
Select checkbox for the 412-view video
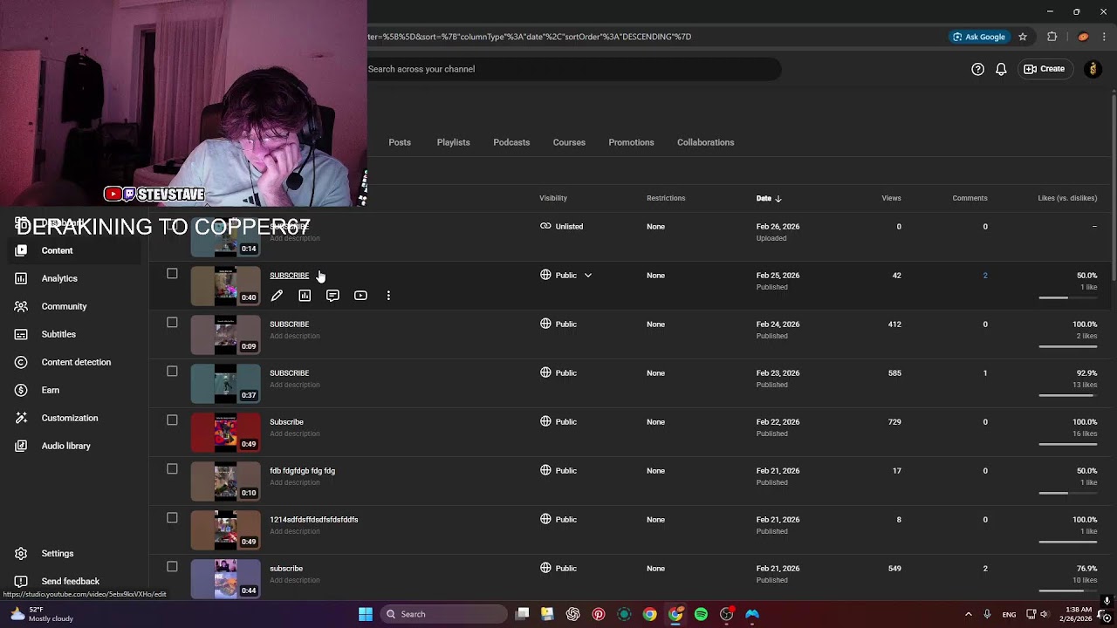172,323
